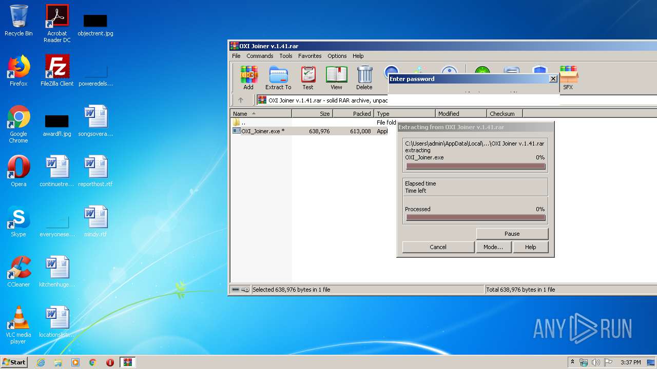Click the OXI_Joiner.exe file progress bar
Image resolution: width=657 pixels, height=369 pixels.
click(x=475, y=166)
